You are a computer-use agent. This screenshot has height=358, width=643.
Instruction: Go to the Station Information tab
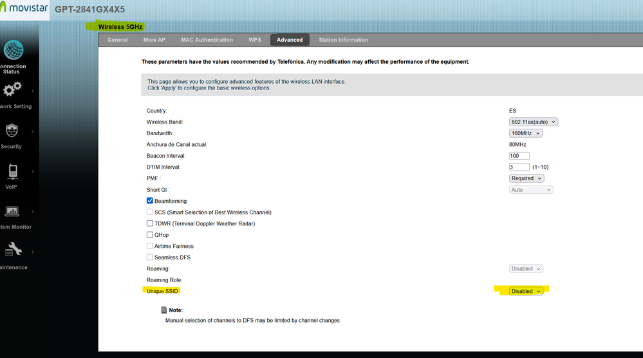point(343,40)
